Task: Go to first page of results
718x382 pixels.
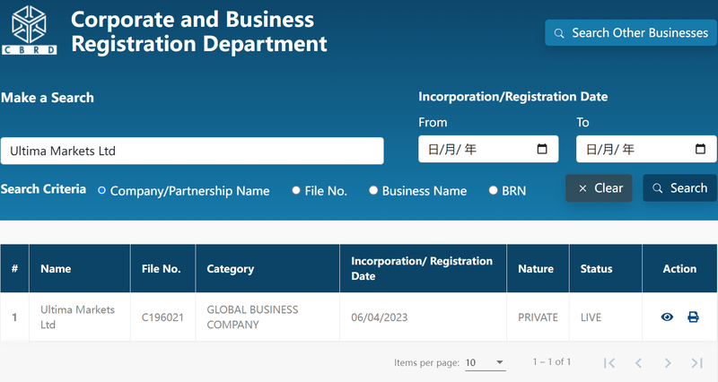Action: [x=609, y=363]
